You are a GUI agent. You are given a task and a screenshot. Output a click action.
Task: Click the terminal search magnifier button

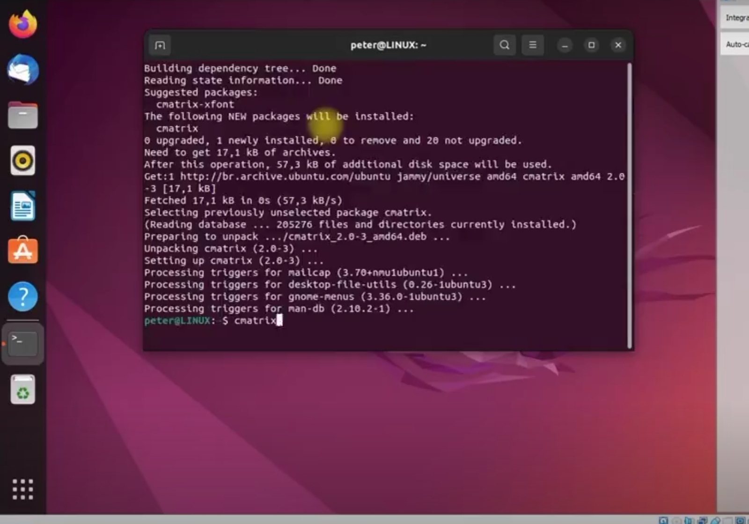[x=504, y=45]
